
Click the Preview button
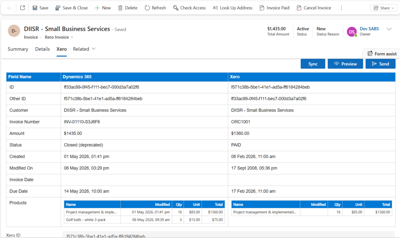345,64
